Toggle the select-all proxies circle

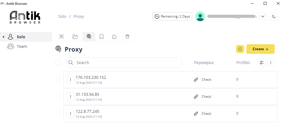pos(58,63)
